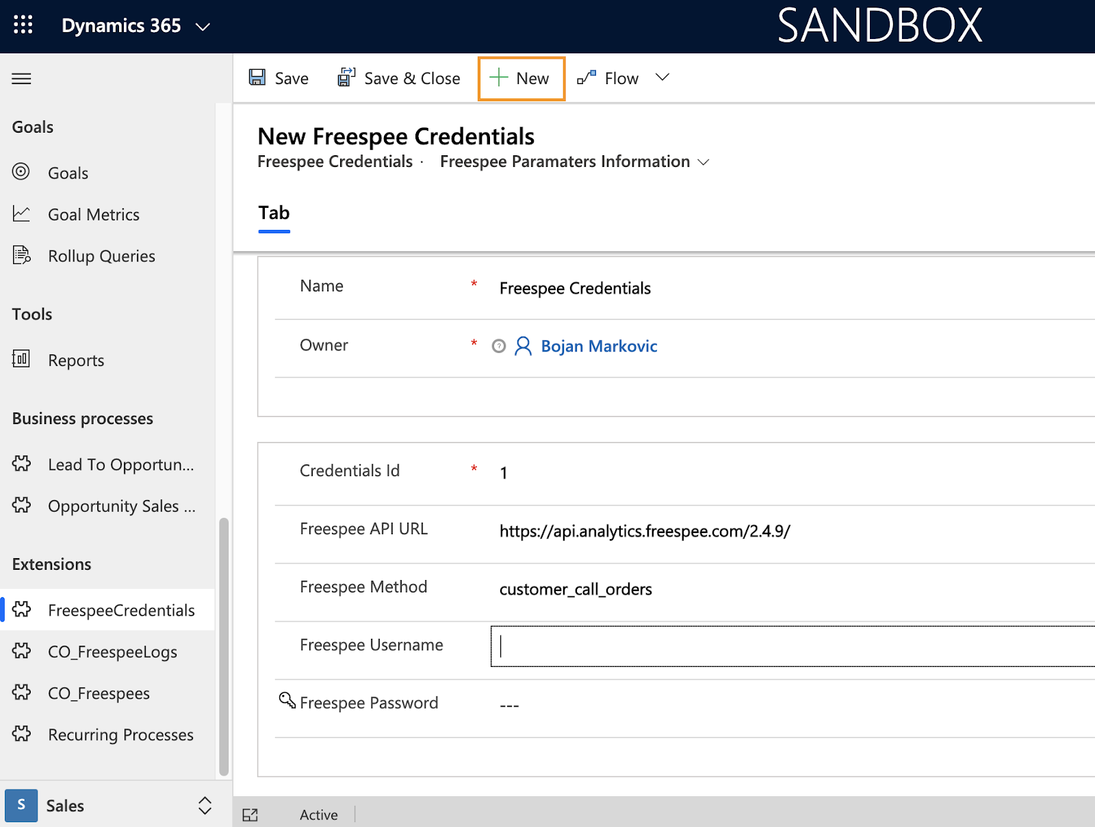This screenshot has width=1095, height=827.
Task: Click puzzle icon beside CO_FreespeeLogs
Action: pyautogui.click(x=21, y=651)
